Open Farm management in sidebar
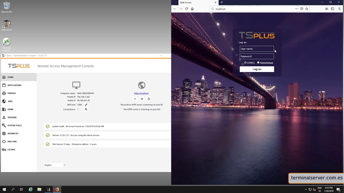This screenshot has width=344, height=193. pyautogui.click(x=19, y=109)
